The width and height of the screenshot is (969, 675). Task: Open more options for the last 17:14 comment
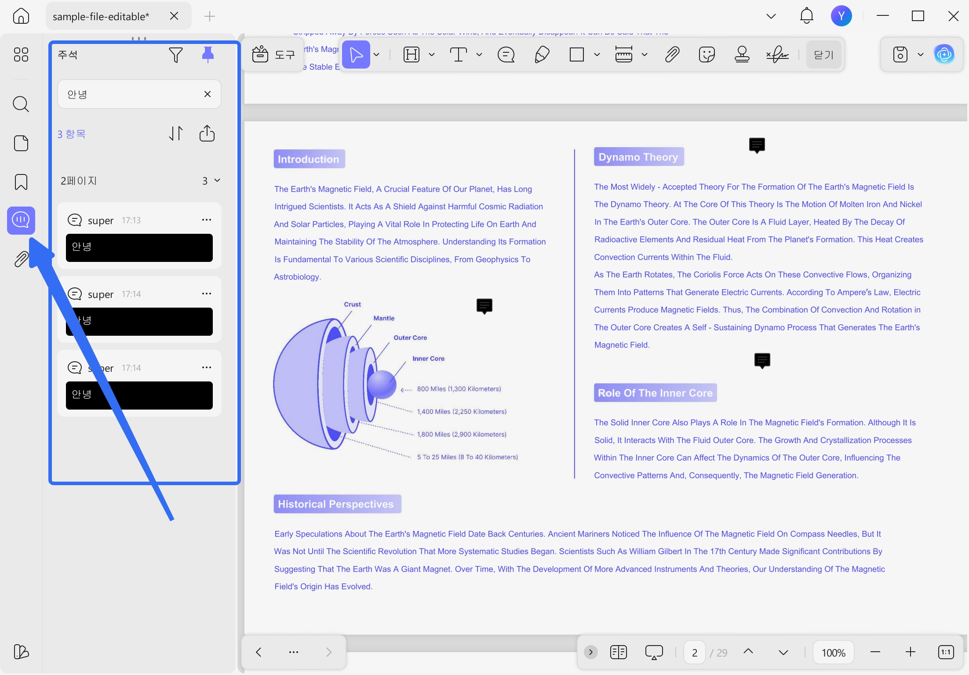207,367
